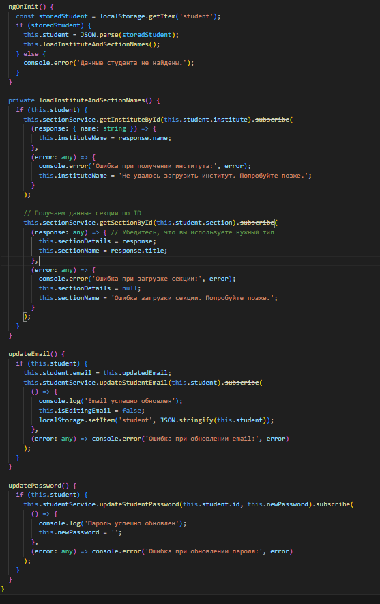The image size is (380, 604).
Task: Click struck-through subscribe after updateStudentPassword
Action: [x=333, y=504]
